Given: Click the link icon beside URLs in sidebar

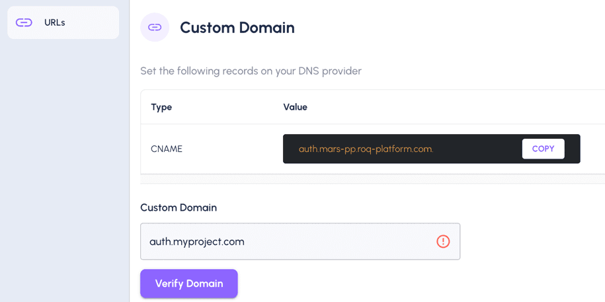Looking at the screenshot, I should 24,22.
